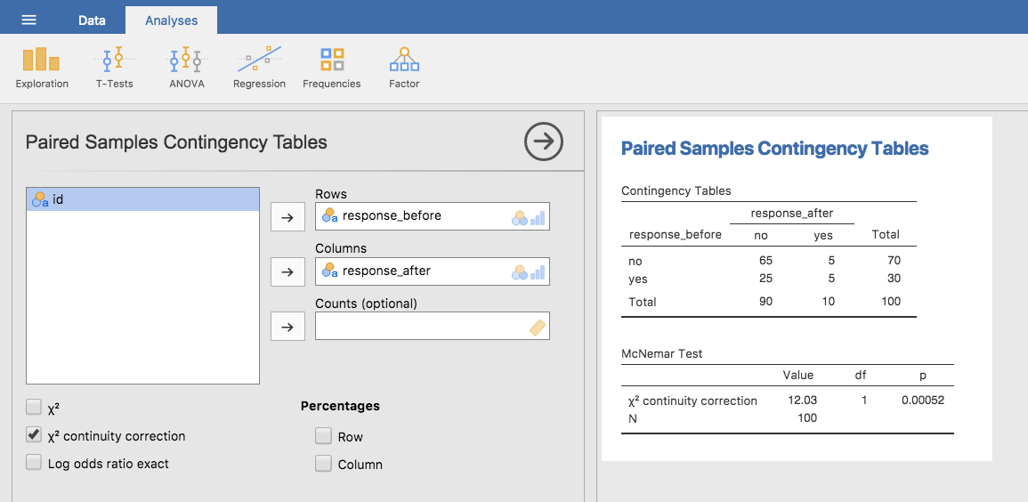Switch to the Data tab

point(92,20)
